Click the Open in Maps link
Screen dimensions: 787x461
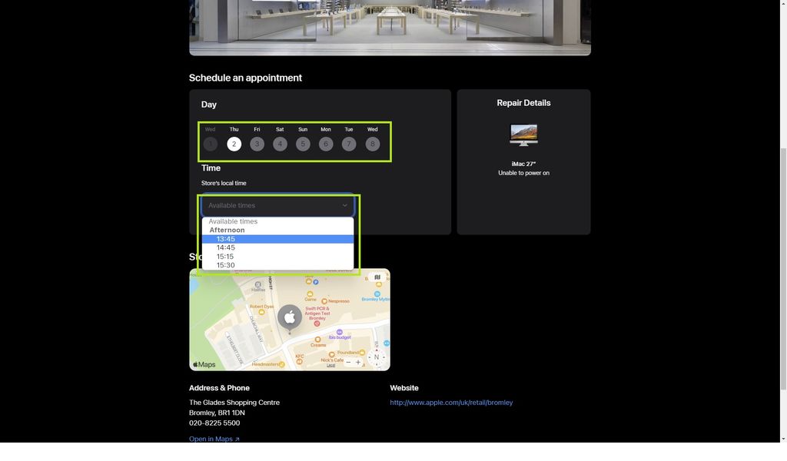[214, 439]
